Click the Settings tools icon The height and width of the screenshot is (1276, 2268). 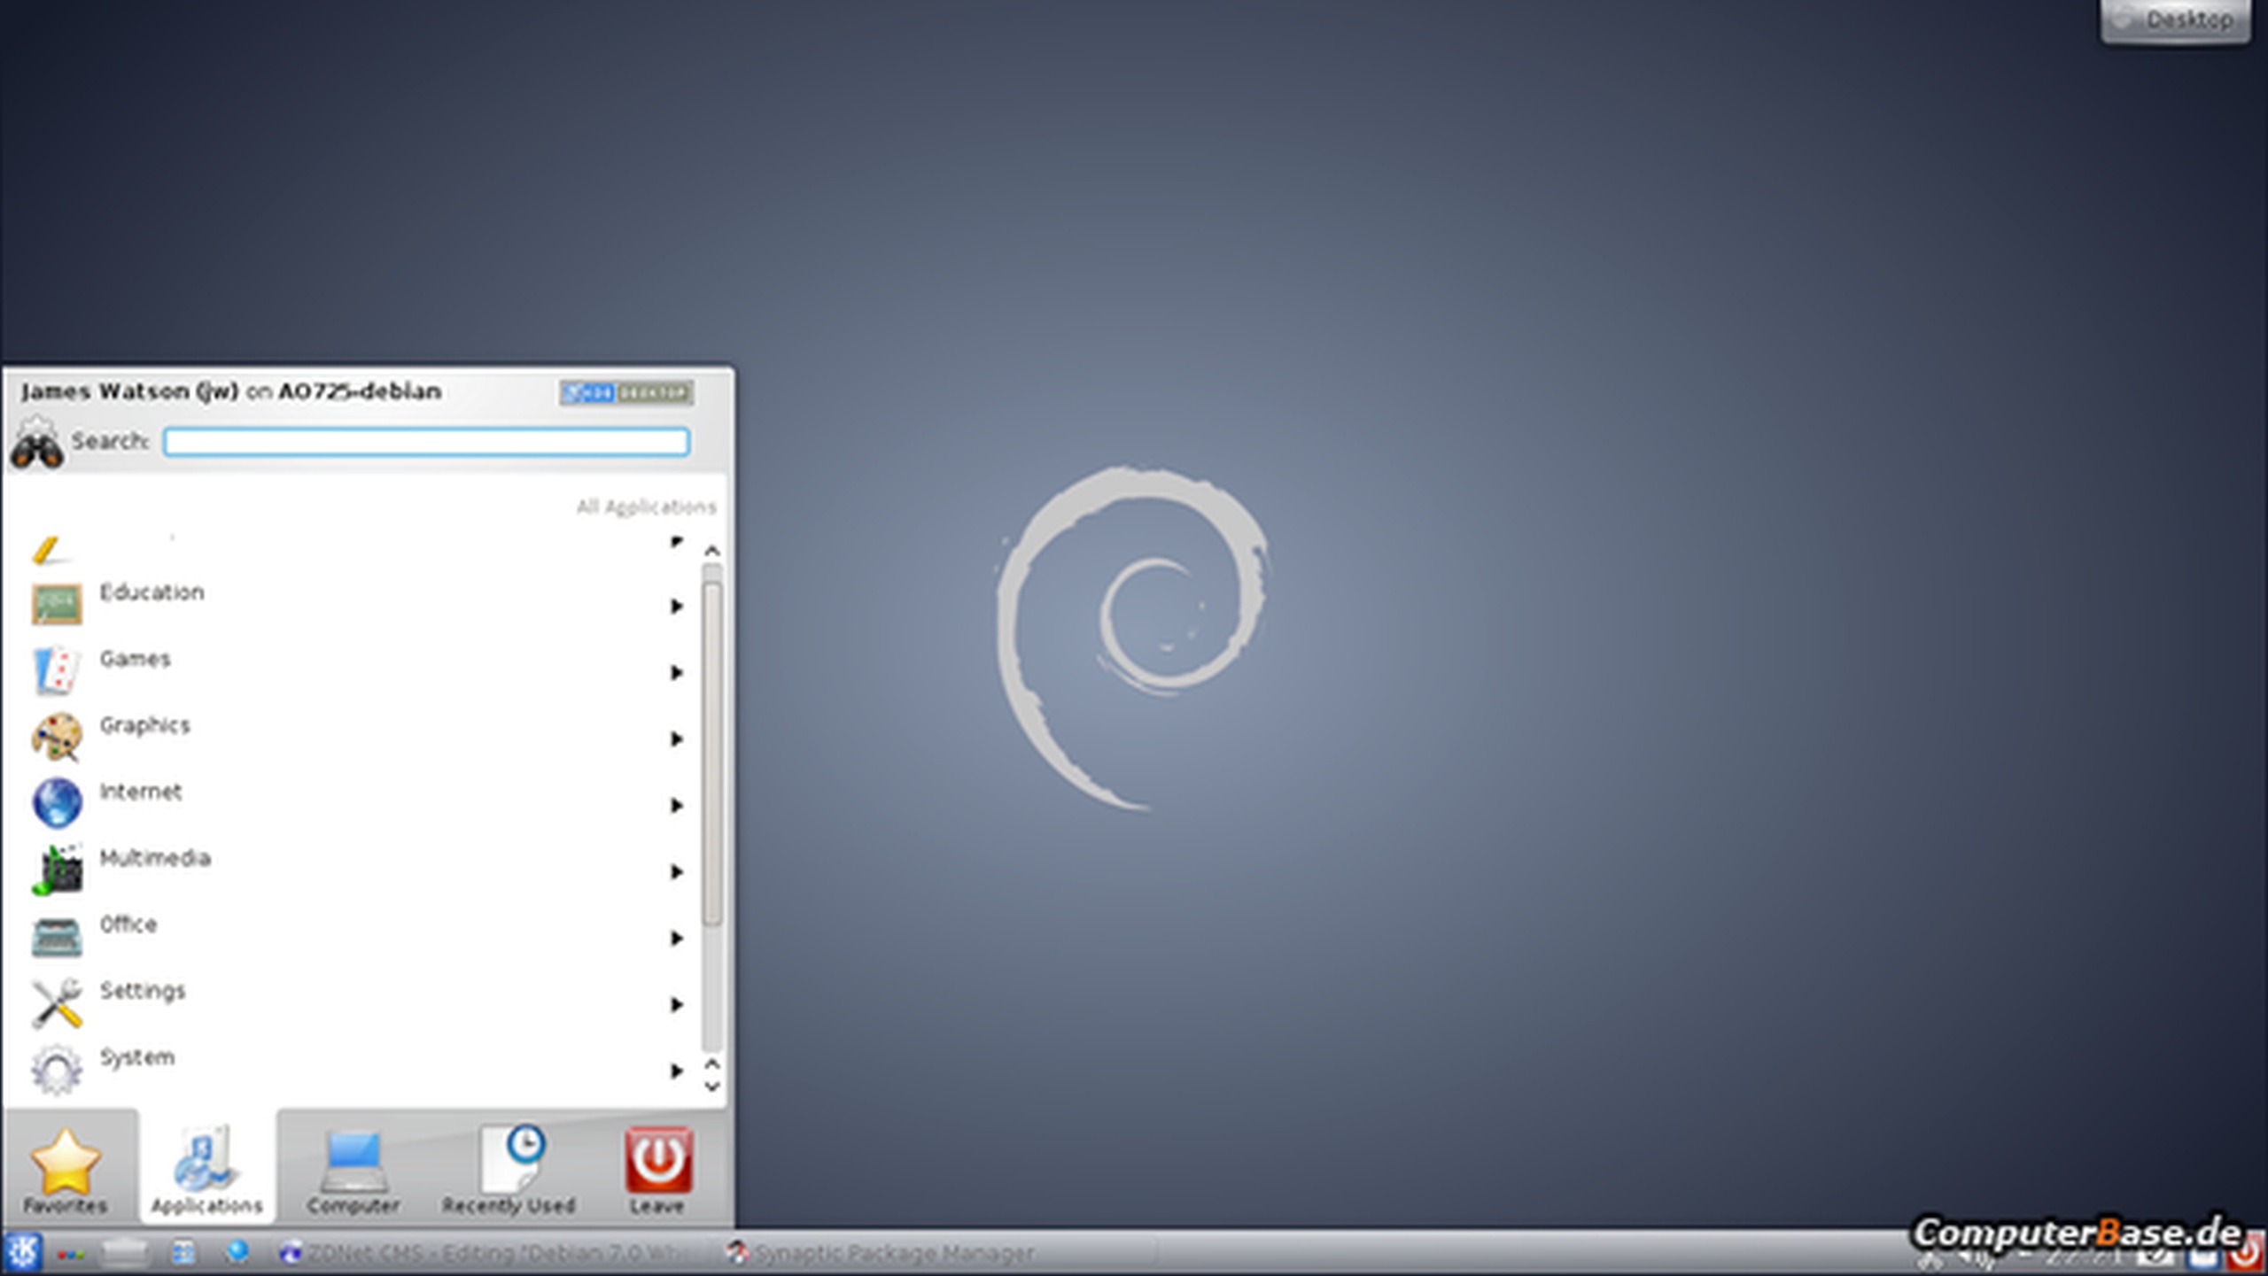coord(57,1002)
